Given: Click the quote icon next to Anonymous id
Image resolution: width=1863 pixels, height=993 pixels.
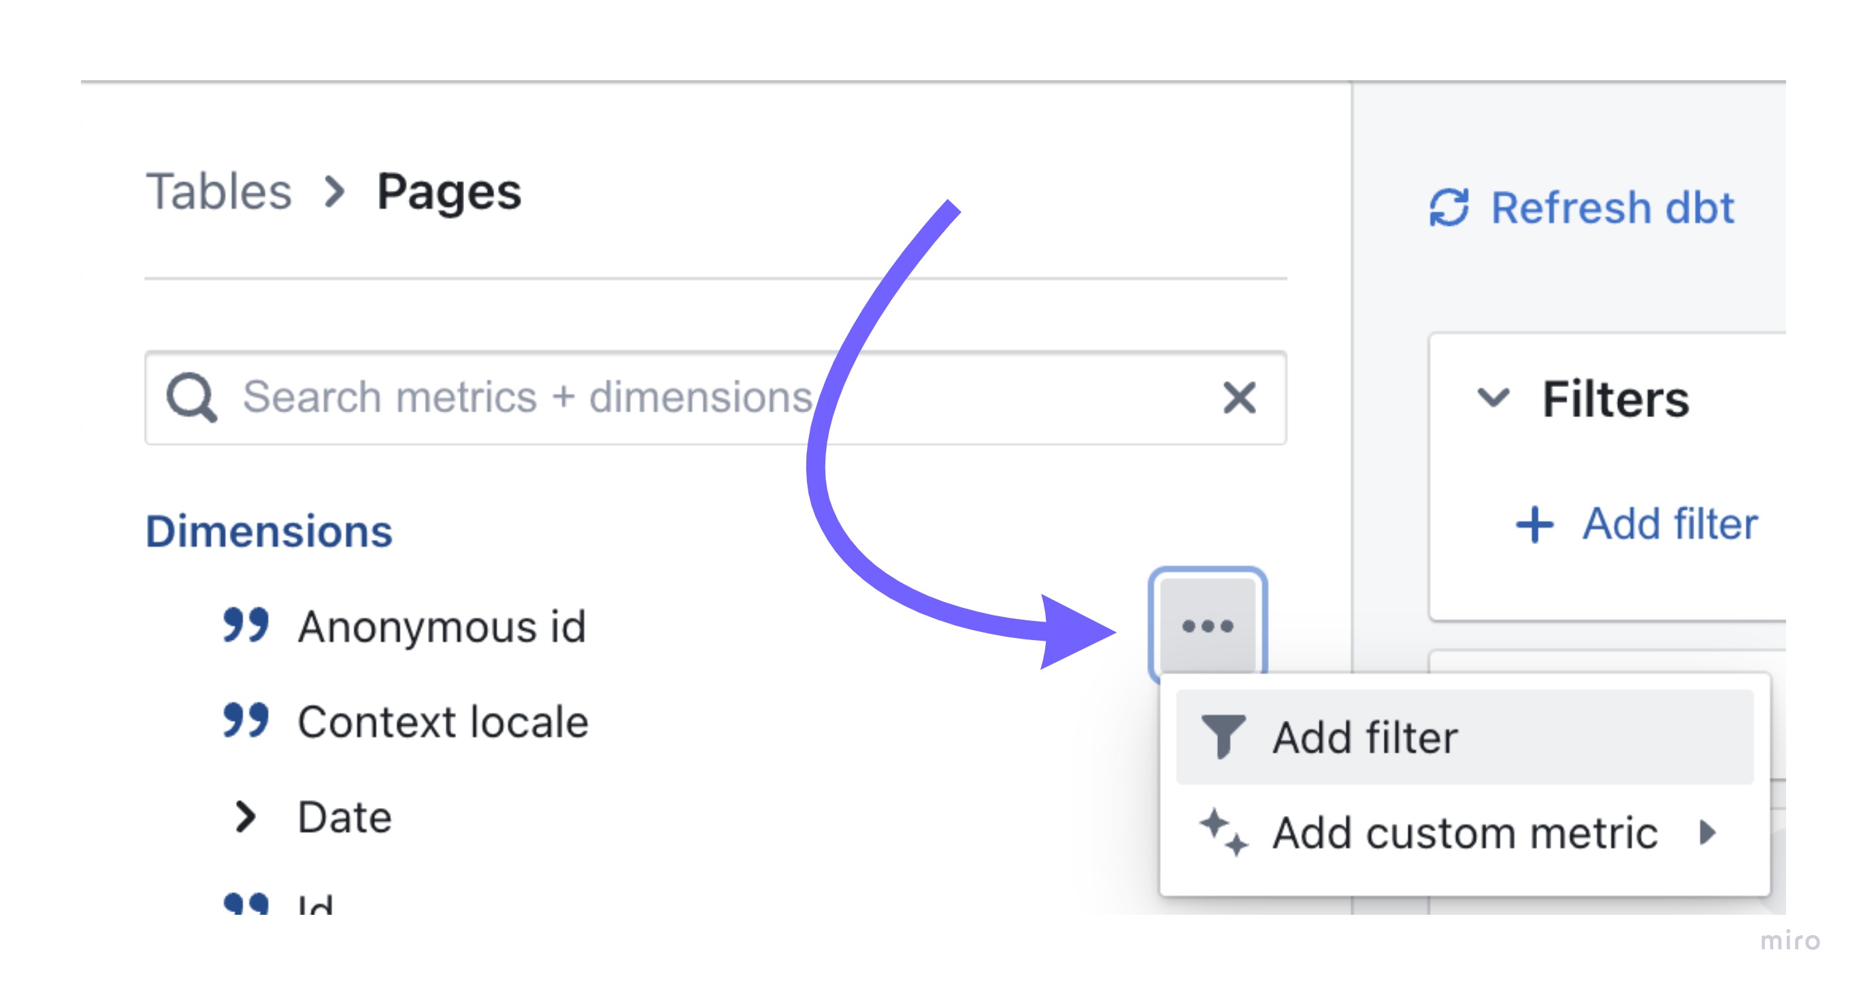Looking at the screenshot, I should (x=246, y=625).
